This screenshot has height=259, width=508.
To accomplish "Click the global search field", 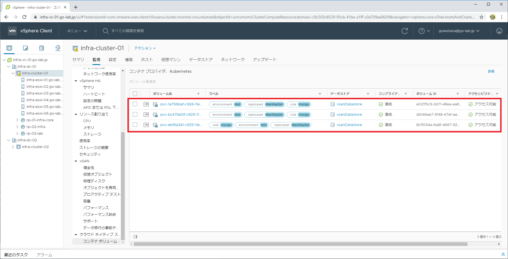I will pyautogui.click(x=128, y=31).
